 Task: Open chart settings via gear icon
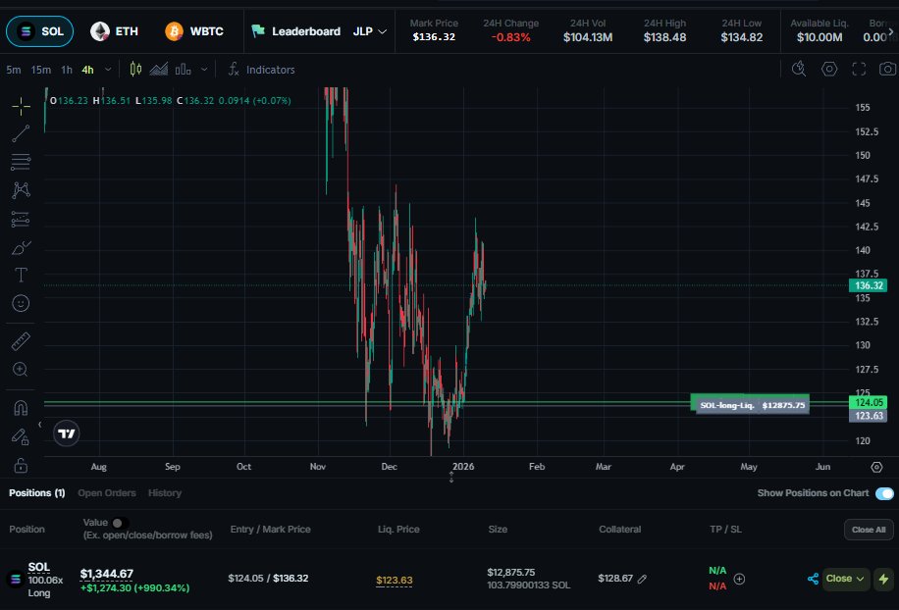(x=829, y=69)
